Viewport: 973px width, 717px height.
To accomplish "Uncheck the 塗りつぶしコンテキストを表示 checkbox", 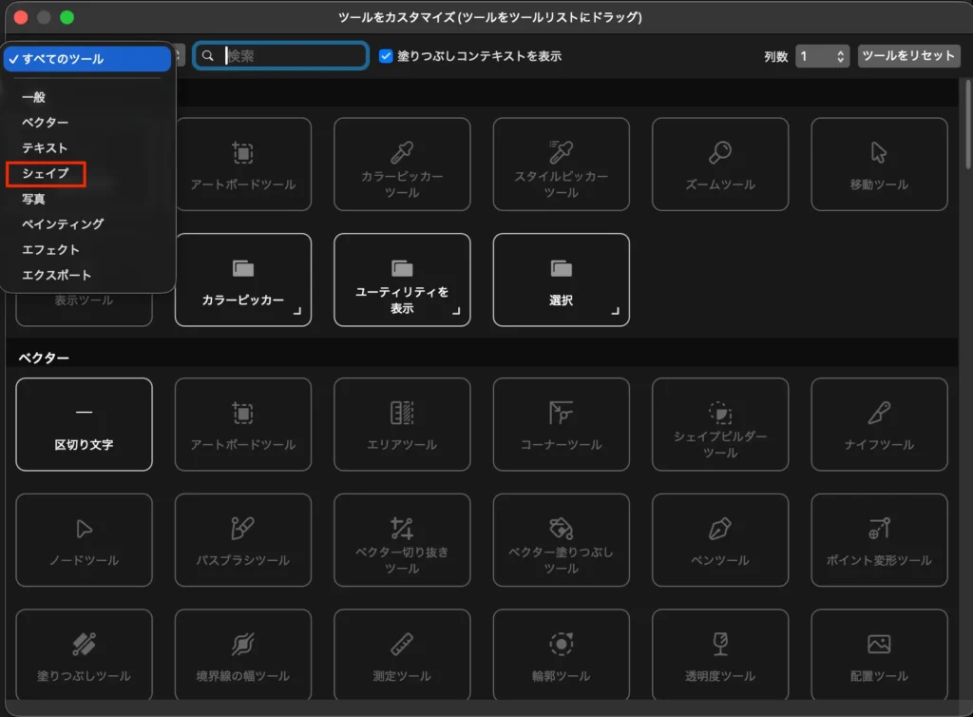I will pos(386,56).
